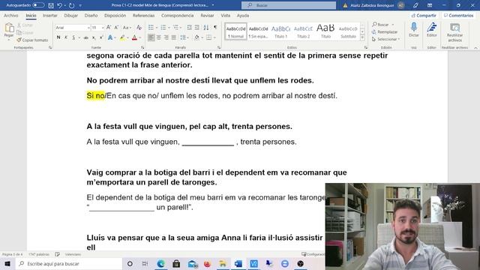
Task: Click the Buscar search box in title bar
Action: tap(289, 5)
